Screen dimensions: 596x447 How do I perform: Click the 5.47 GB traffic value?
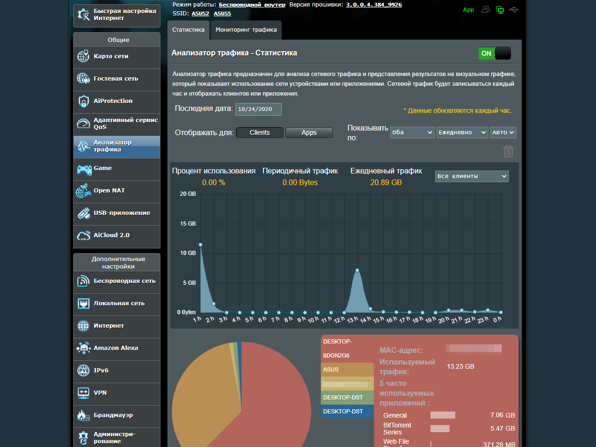pos(503,428)
